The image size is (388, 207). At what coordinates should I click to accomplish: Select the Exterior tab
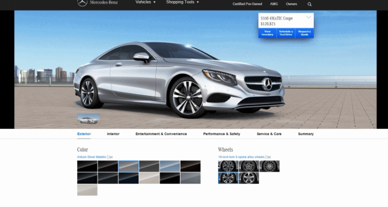click(84, 134)
